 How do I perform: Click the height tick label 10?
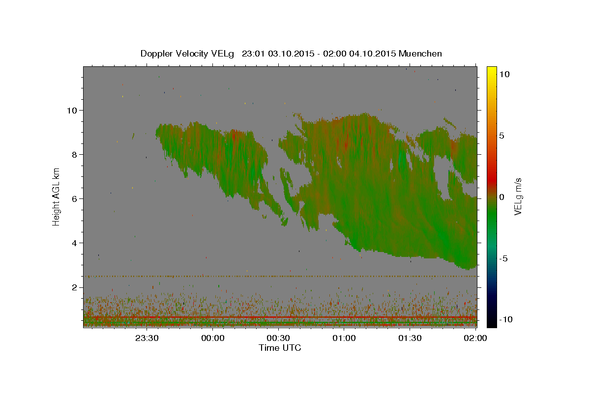tap(72, 110)
